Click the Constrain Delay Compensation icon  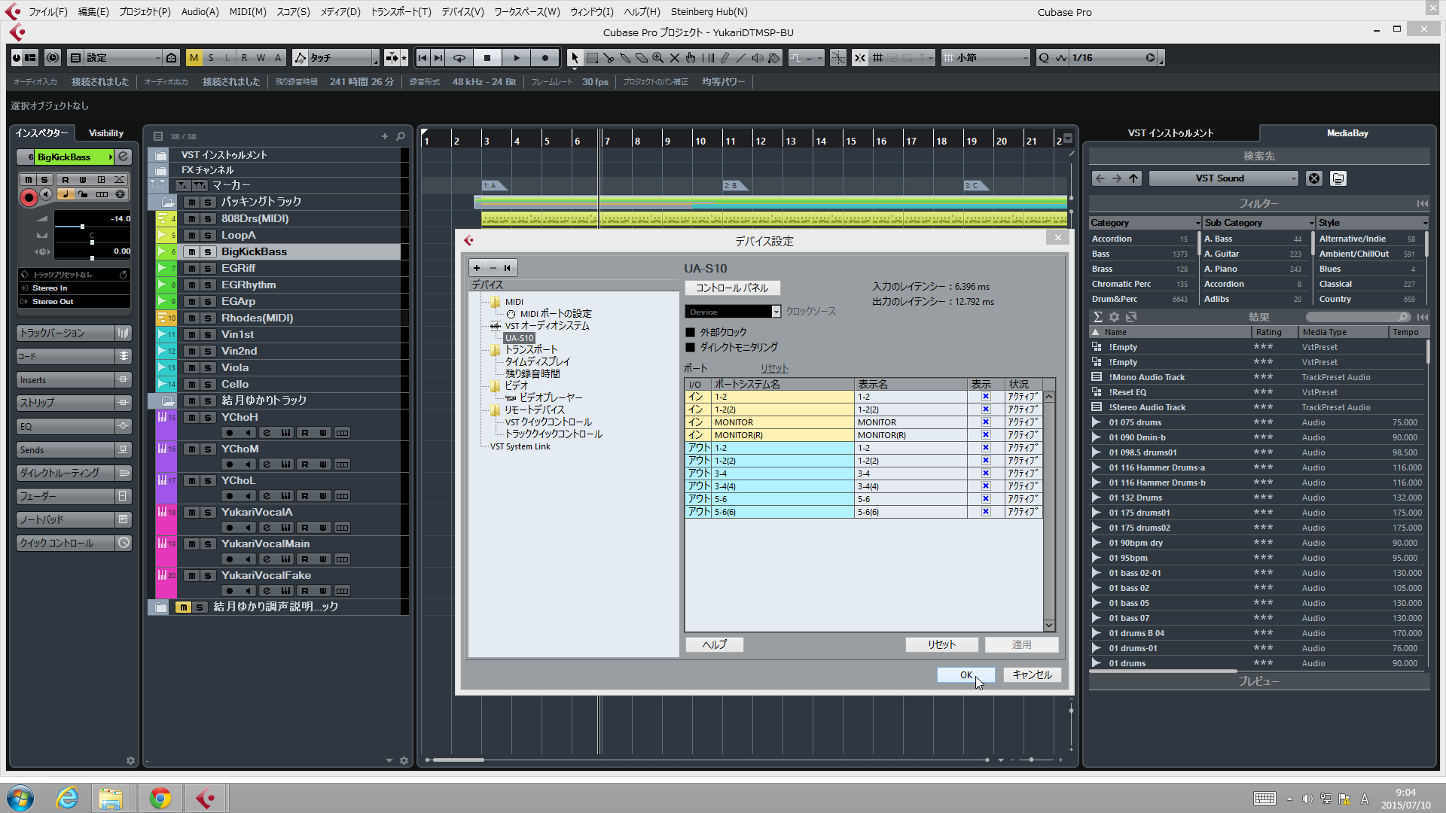(53, 58)
